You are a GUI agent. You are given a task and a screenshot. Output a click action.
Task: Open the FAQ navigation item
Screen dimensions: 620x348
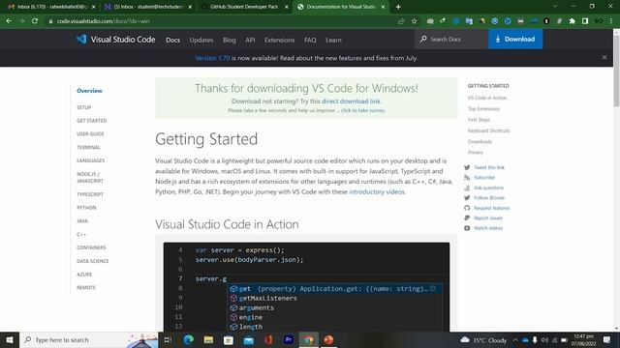(x=310, y=40)
